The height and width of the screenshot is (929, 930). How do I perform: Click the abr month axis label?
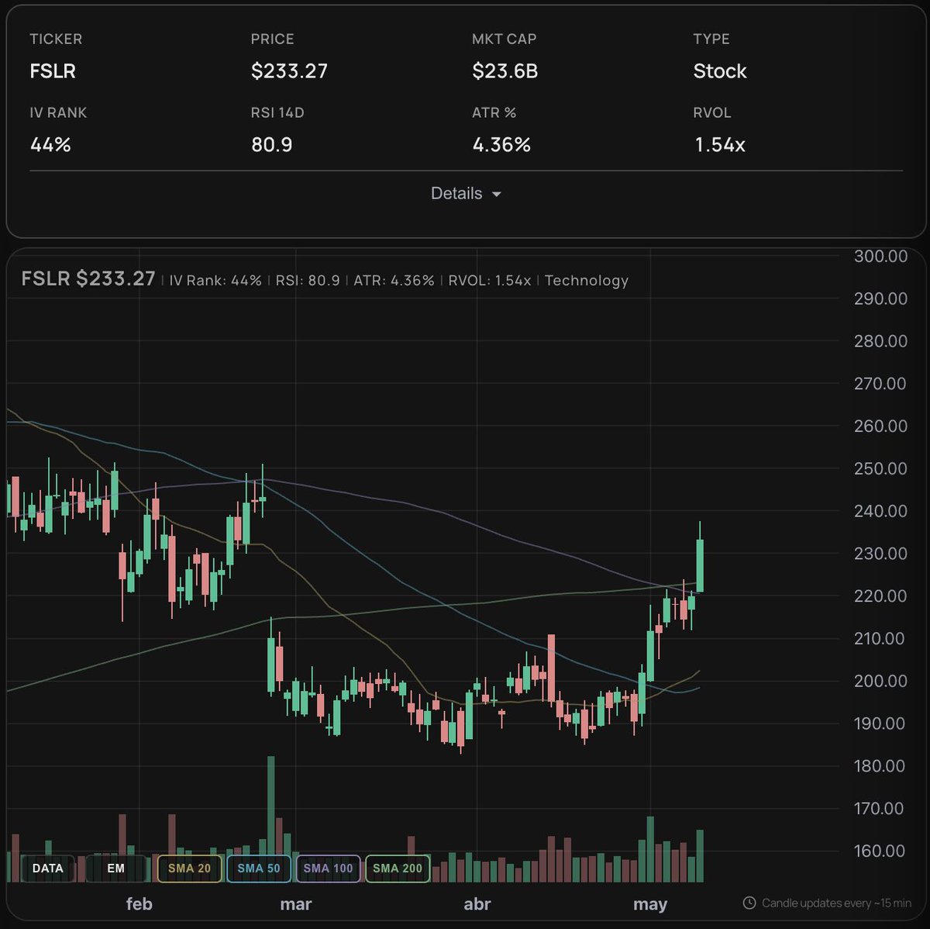click(477, 904)
